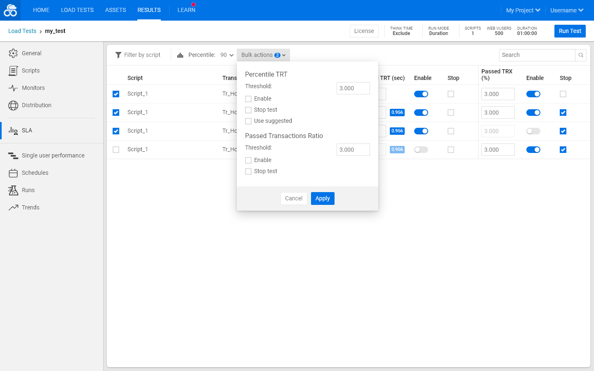Expand the Percentile 90 dropdown
The image size is (594, 371).
click(x=227, y=55)
